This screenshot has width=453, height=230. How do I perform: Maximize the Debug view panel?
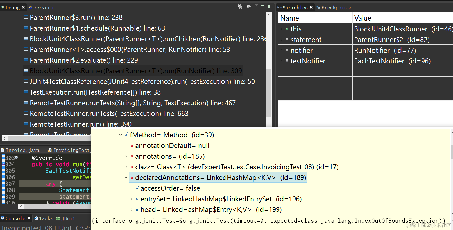click(x=269, y=6)
